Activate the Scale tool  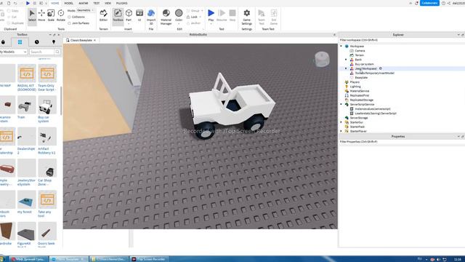pos(51,16)
